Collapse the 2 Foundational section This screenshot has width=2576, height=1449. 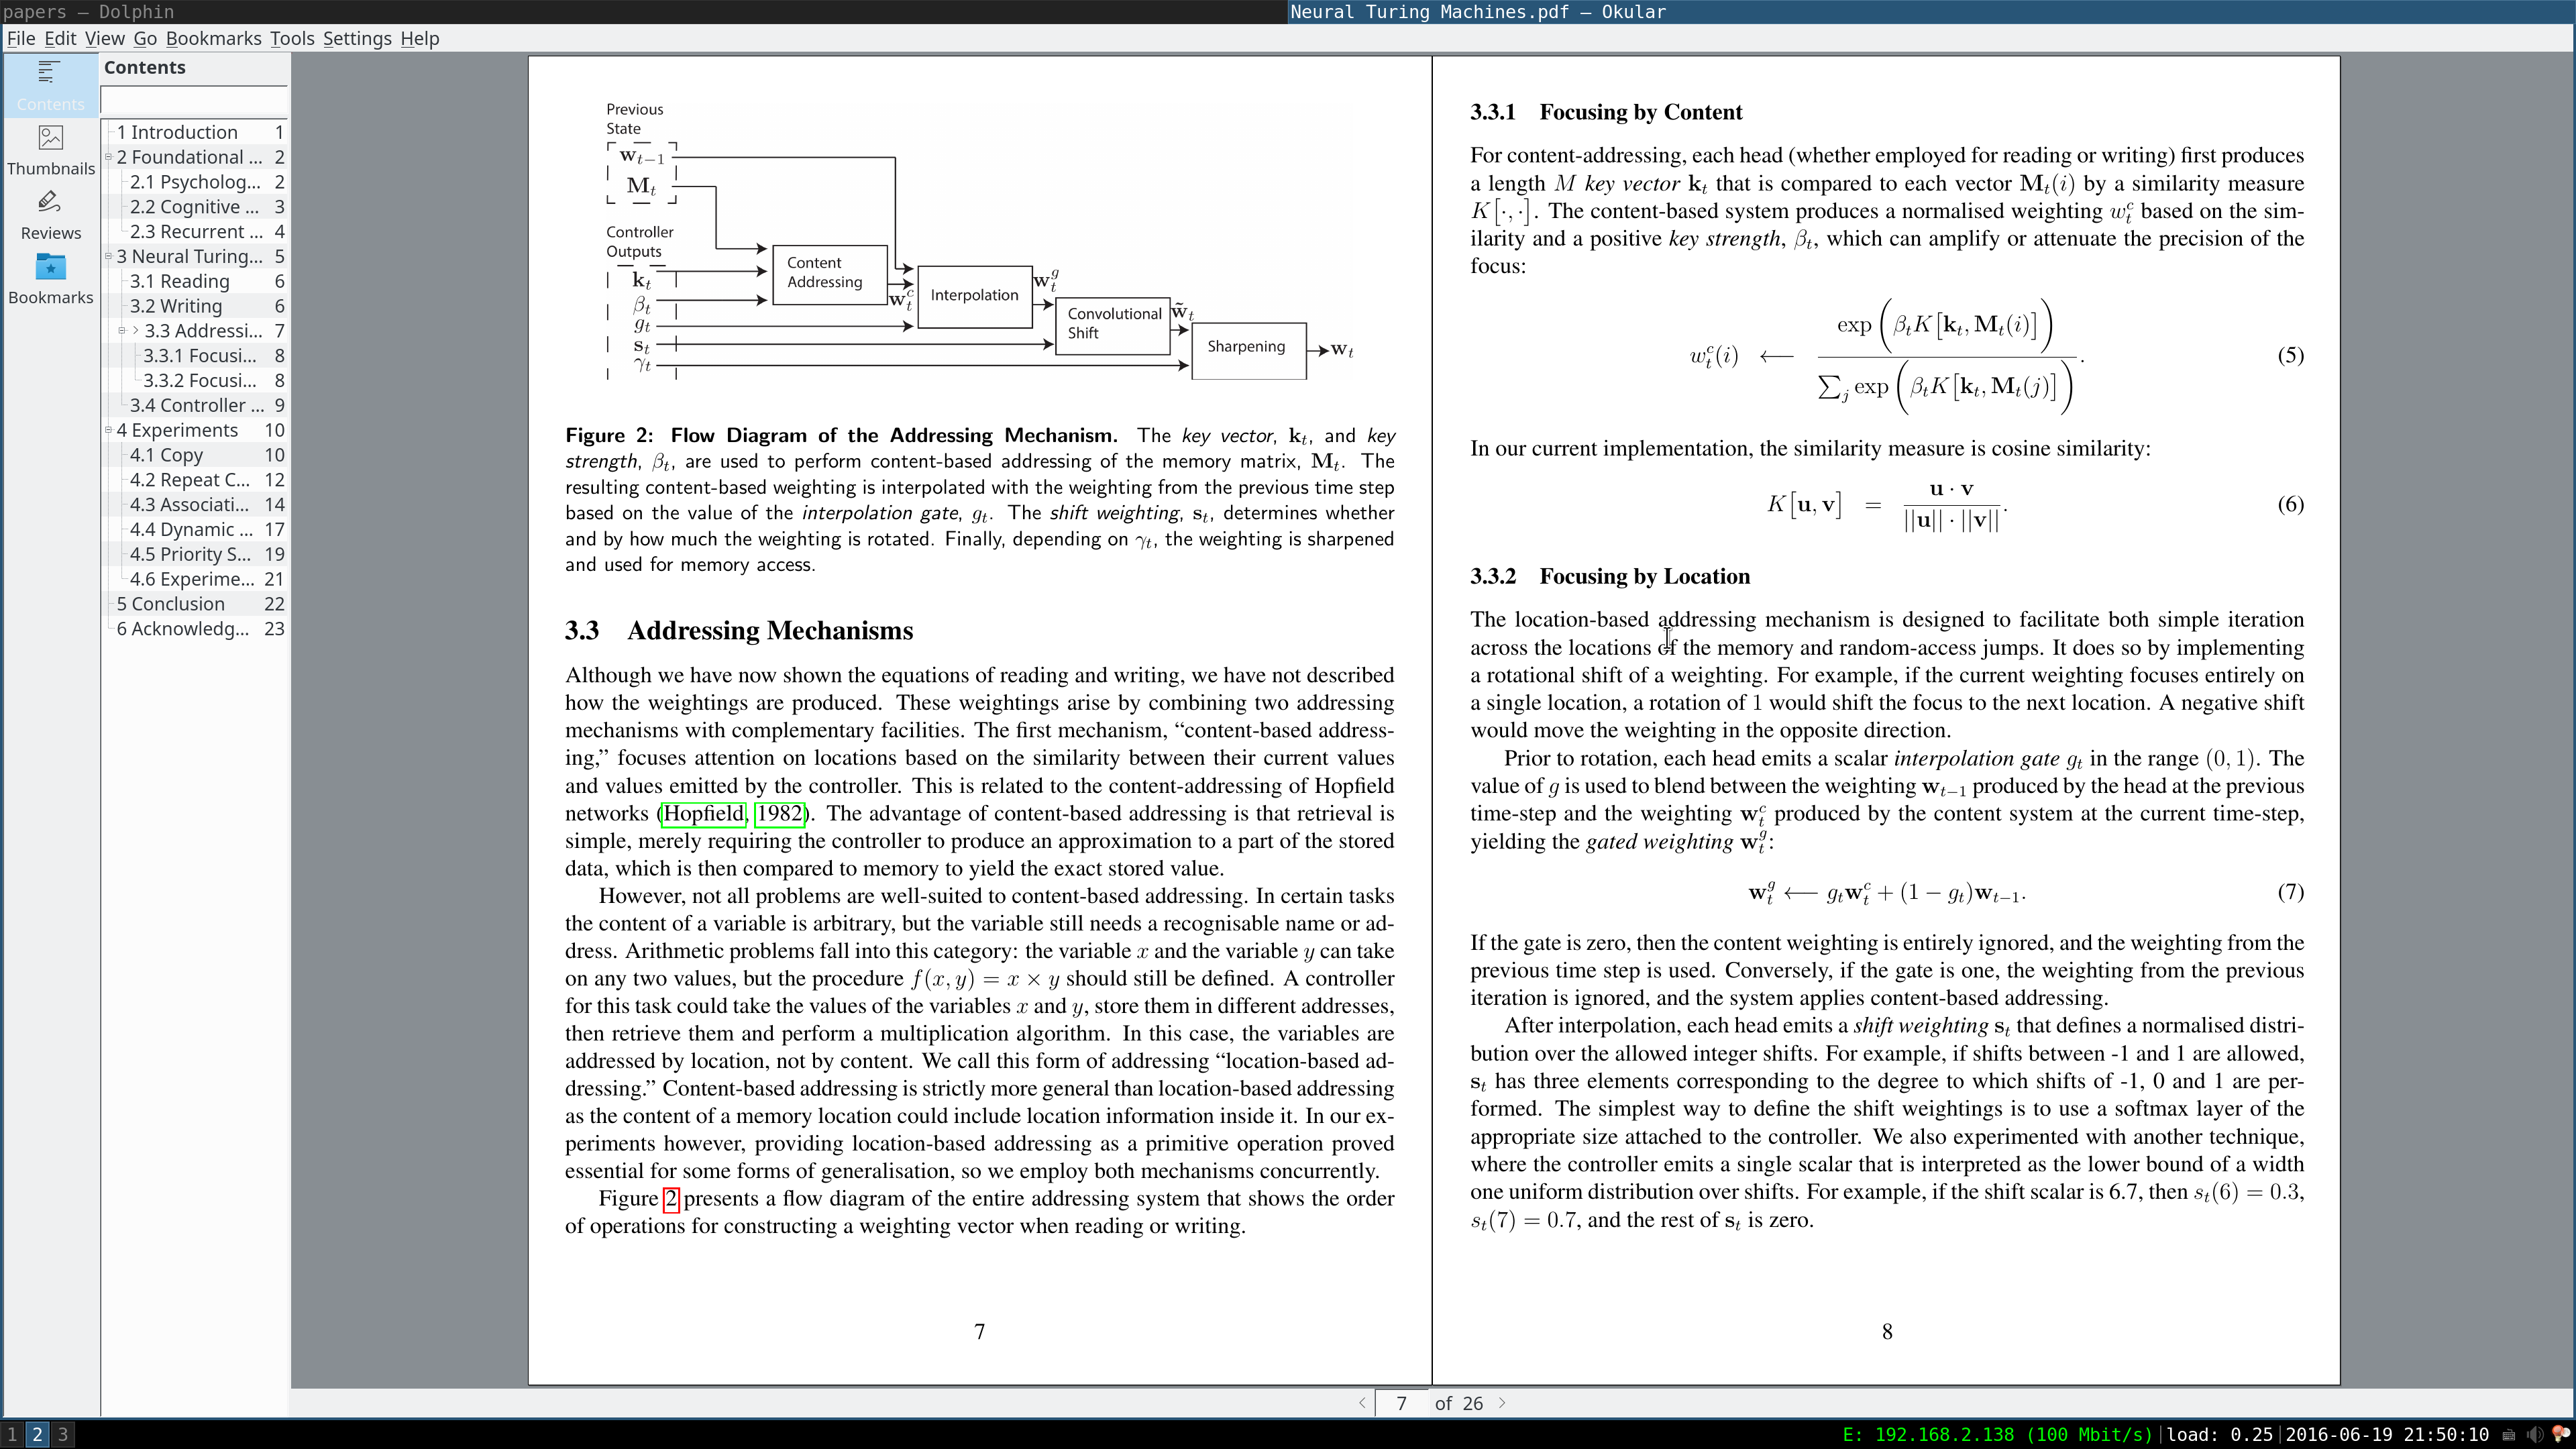(x=109, y=157)
